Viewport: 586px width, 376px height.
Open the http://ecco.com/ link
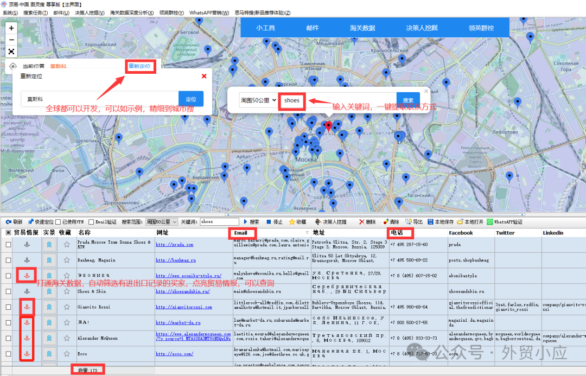tap(175, 354)
